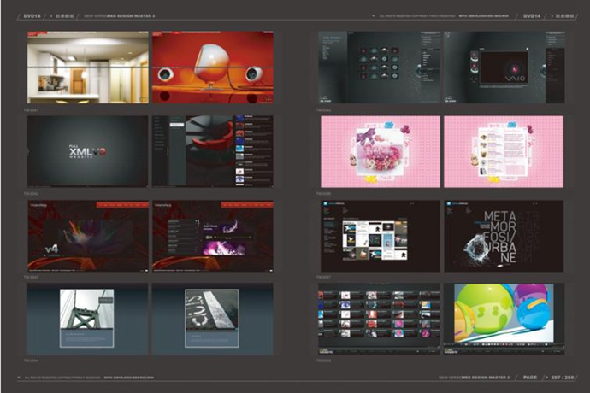Click WEB DESIGN MASTER 2 in the footer

pos(486,378)
